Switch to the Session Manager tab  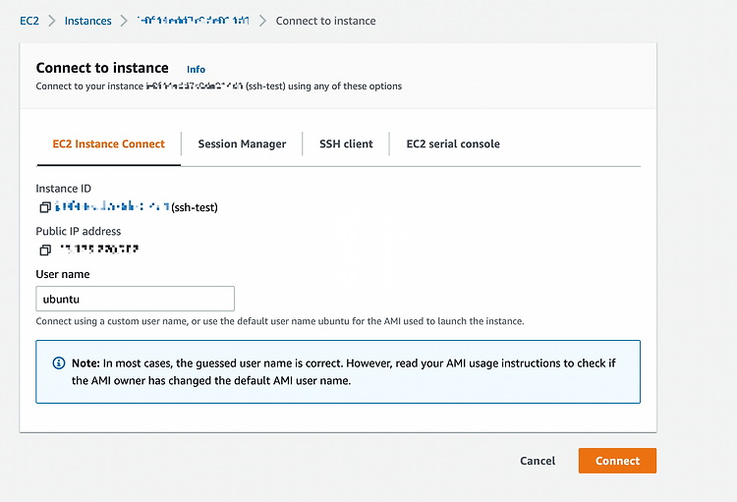pos(242,143)
